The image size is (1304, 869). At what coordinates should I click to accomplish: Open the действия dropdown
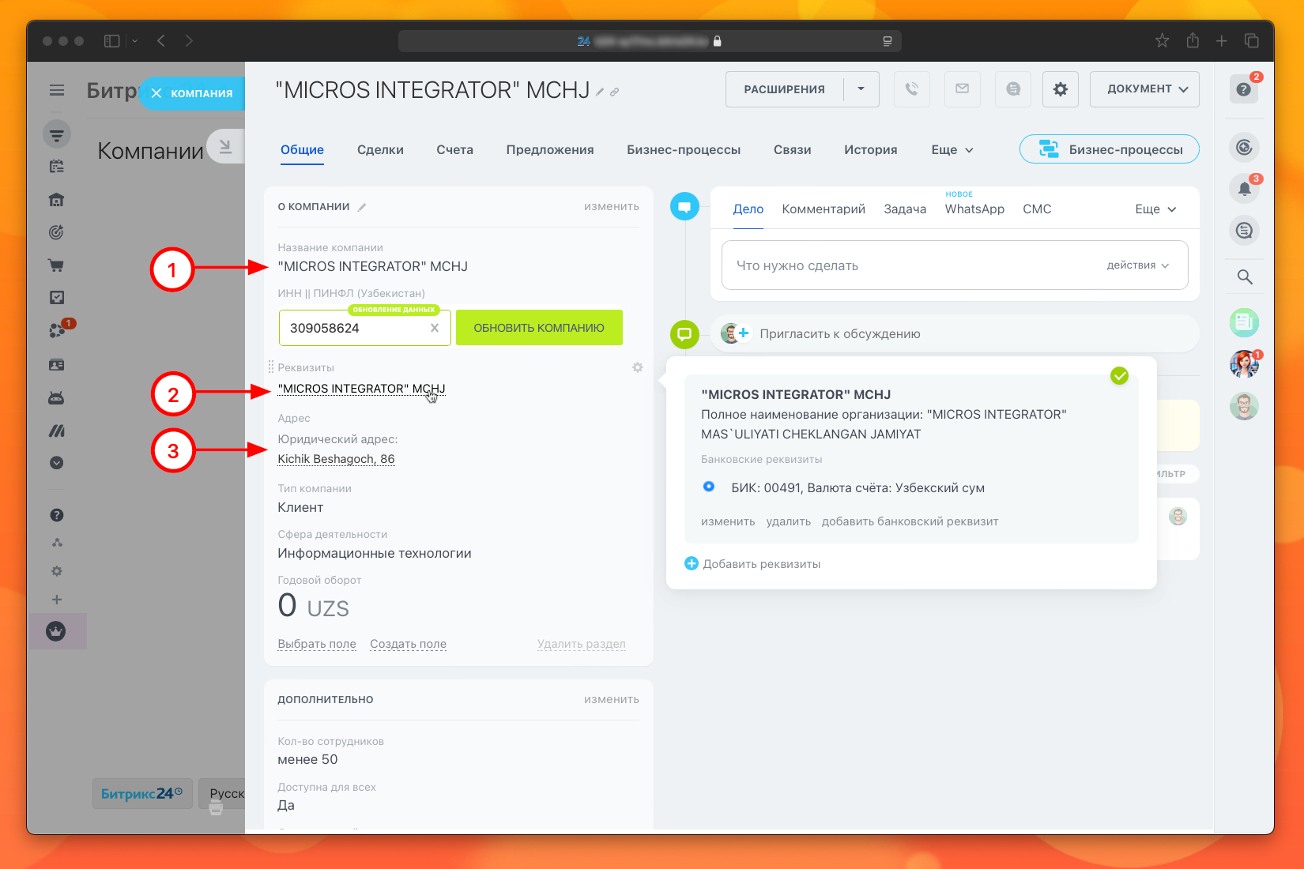coord(1137,265)
